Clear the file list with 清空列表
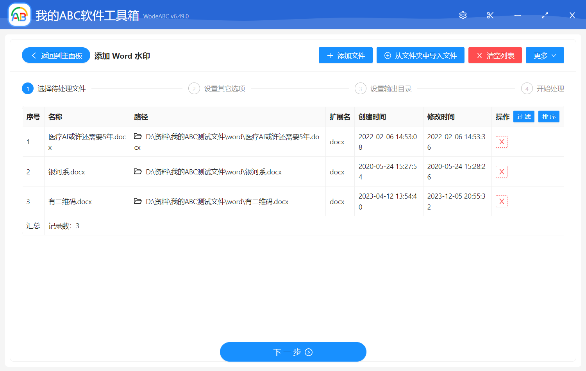 tap(495, 55)
